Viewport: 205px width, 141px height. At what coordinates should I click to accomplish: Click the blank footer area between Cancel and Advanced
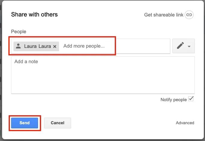pos(123,123)
